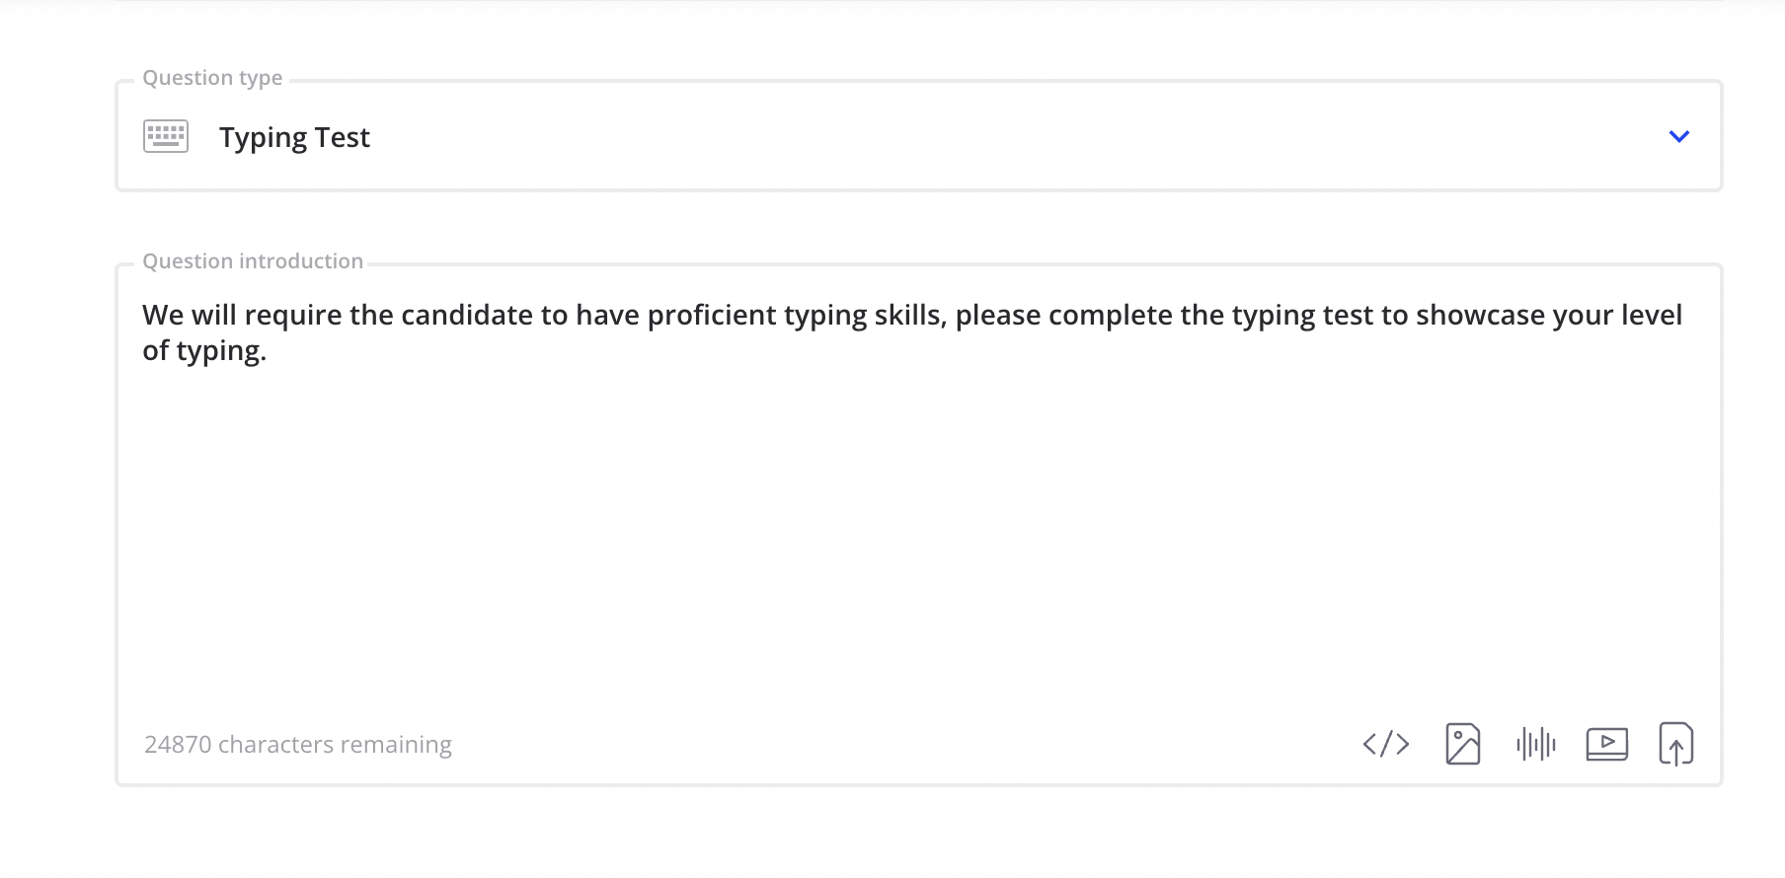Click the Question introduction field label
The width and height of the screenshot is (1785, 878).
coord(253,261)
